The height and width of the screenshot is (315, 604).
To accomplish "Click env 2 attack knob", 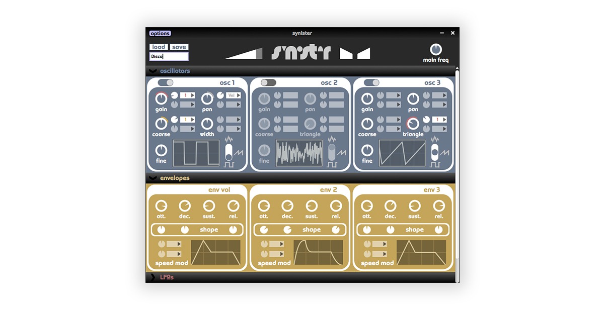I will pos(264,205).
